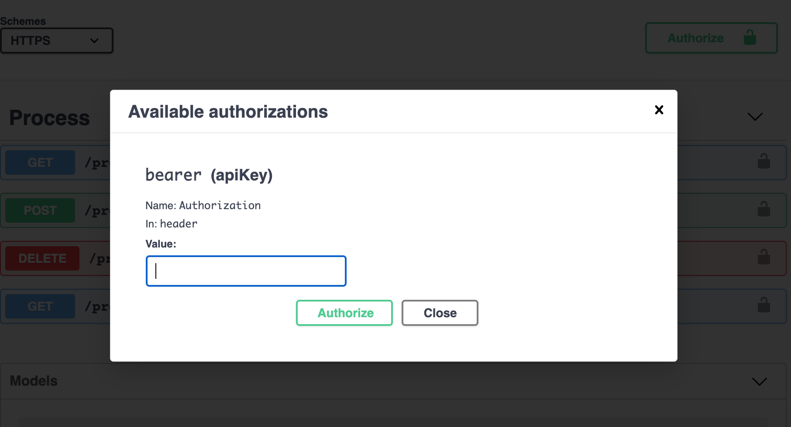Click the lock icon on the DELETE row
The image size is (791, 427).
pos(763,257)
